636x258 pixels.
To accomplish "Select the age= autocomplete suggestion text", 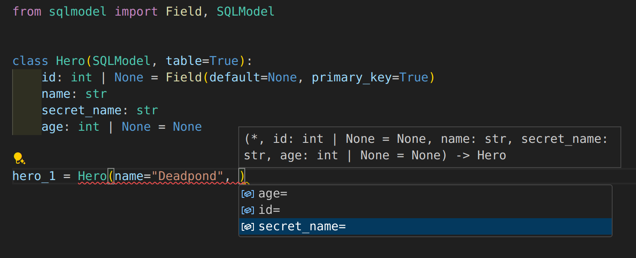I will click(273, 194).
